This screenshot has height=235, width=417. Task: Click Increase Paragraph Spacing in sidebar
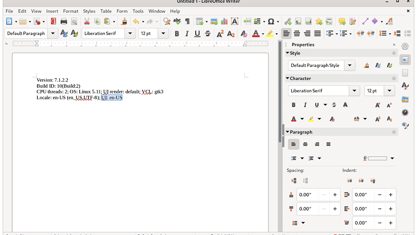pyautogui.click(x=293, y=181)
